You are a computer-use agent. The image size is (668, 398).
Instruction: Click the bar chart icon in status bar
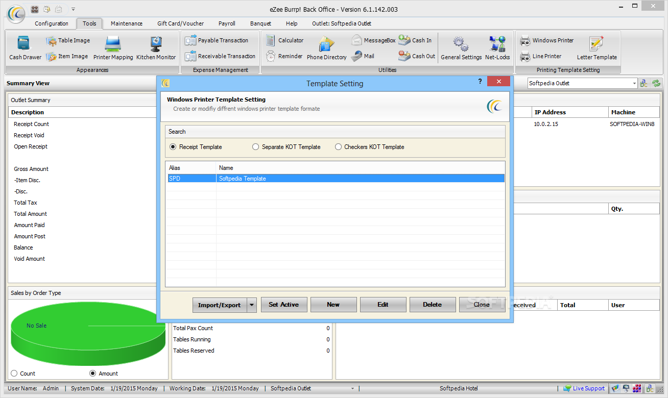point(615,388)
